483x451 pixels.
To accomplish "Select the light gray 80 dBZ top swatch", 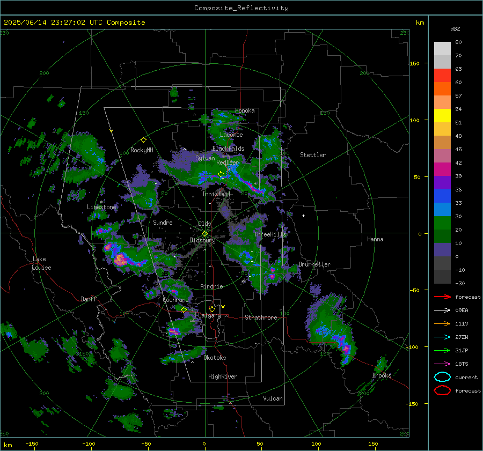I will tap(442, 49).
